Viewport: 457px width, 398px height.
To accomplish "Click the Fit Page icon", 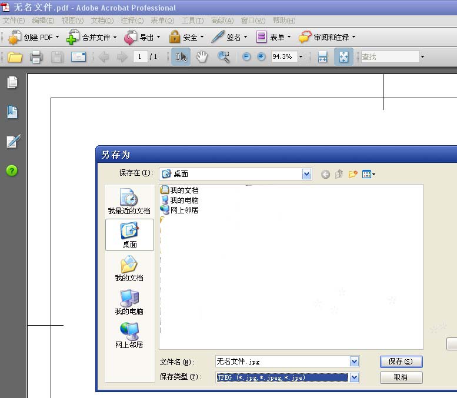I will point(343,57).
